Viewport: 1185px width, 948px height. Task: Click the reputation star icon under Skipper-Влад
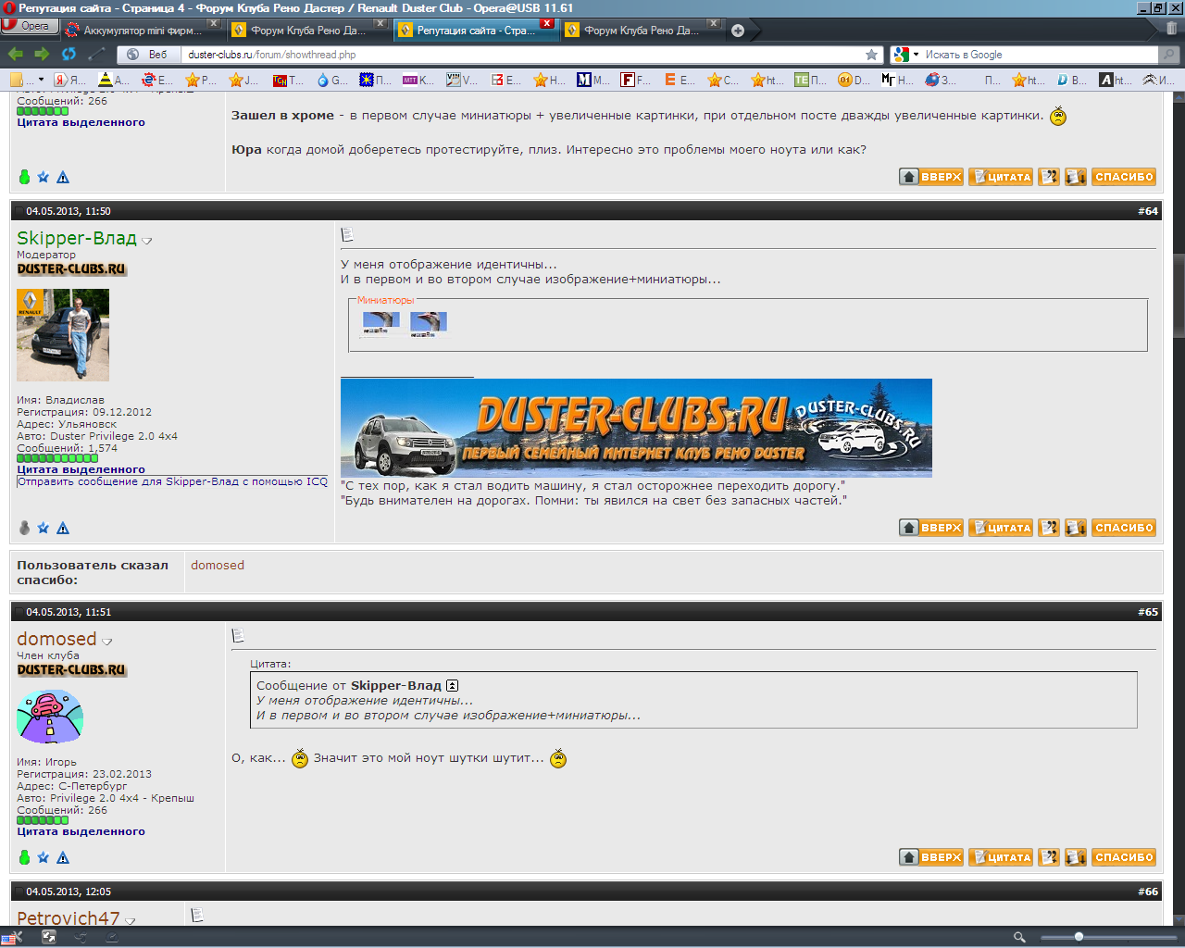click(x=44, y=528)
